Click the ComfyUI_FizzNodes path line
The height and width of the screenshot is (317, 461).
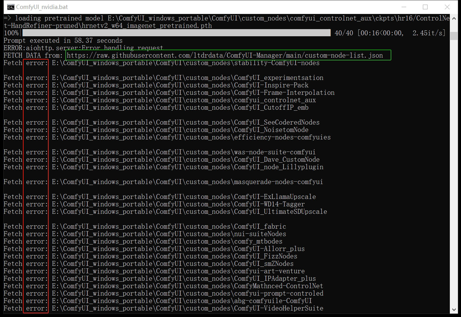click(150, 256)
